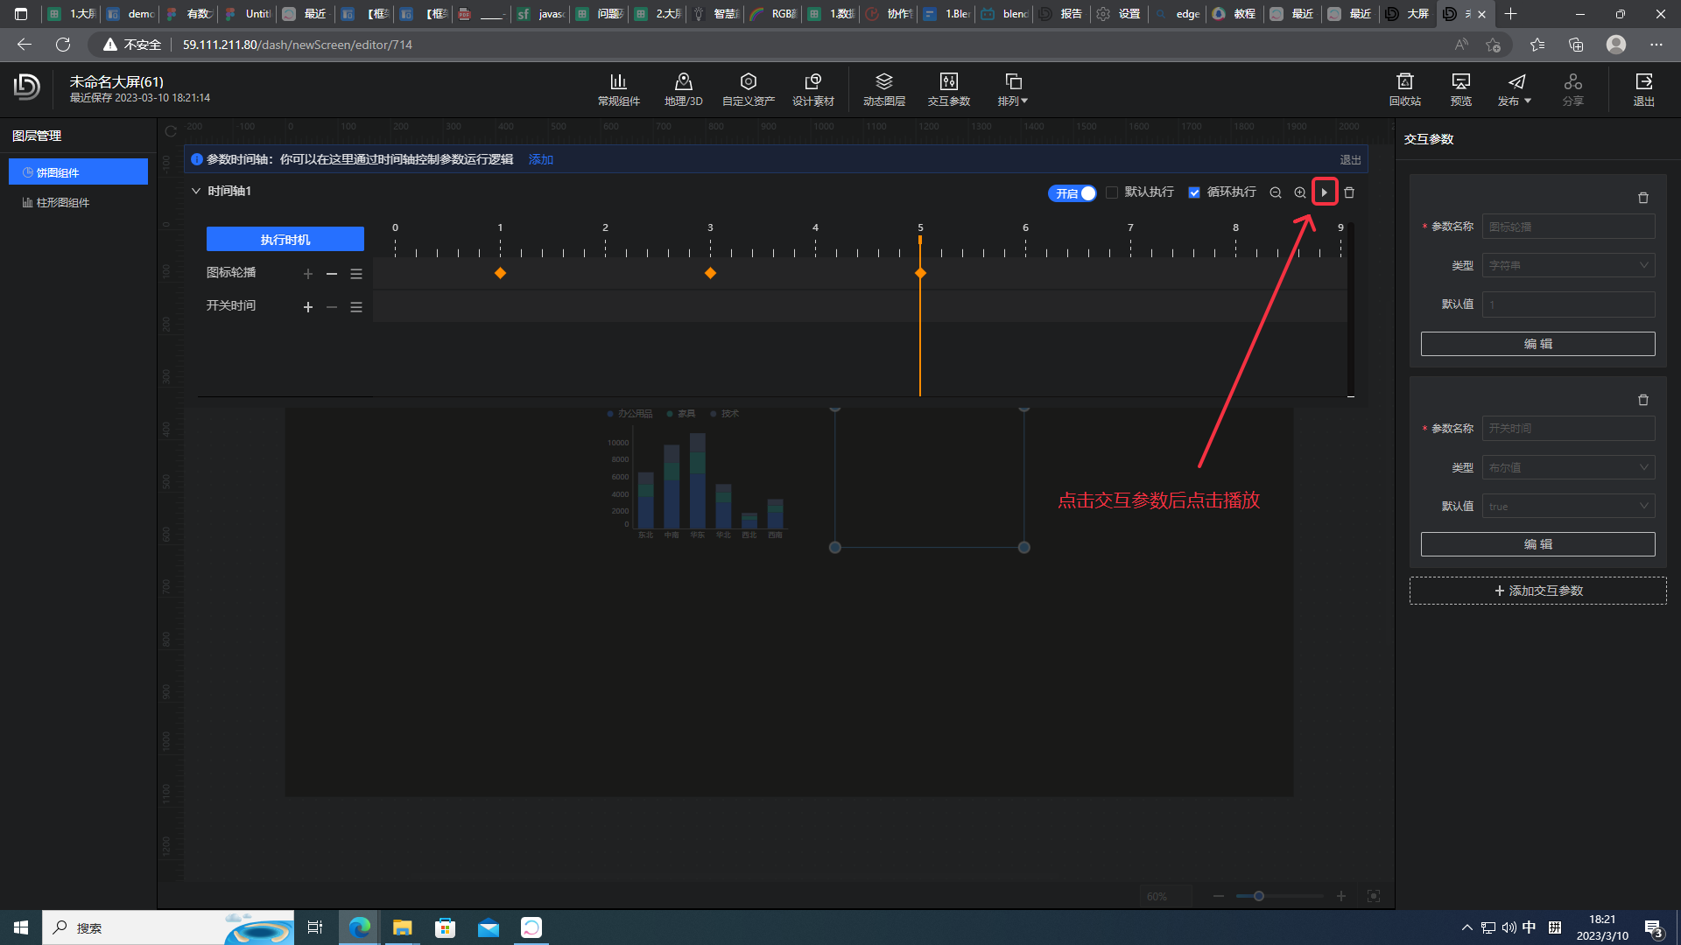
Task: Click the 添加 link to add timeline
Action: [540, 159]
